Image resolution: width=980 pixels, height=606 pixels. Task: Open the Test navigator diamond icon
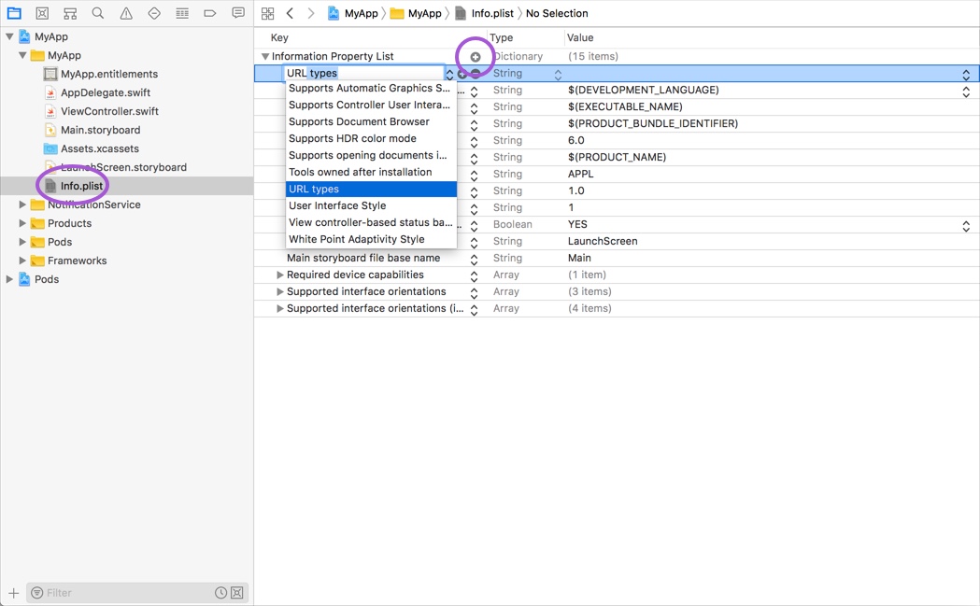pyautogui.click(x=154, y=12)
